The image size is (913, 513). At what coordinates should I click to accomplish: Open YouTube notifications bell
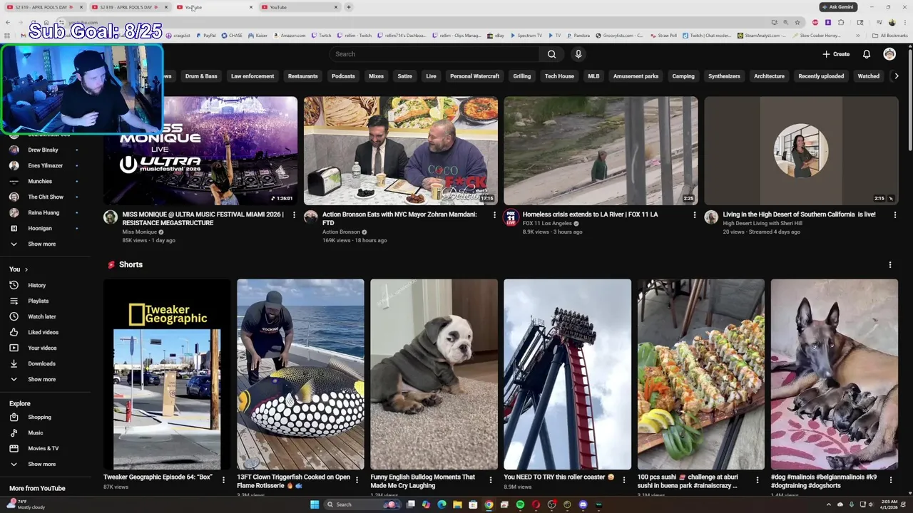pyautogui.click(x=867, y=54)
